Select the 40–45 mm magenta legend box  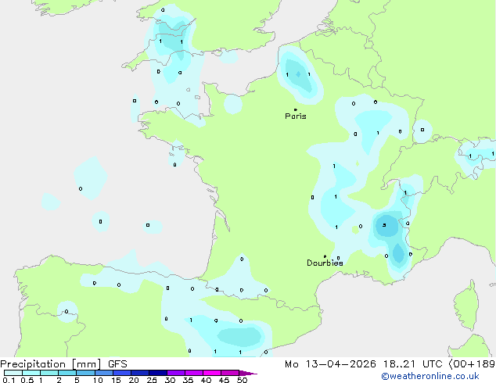tap(212, 373)
